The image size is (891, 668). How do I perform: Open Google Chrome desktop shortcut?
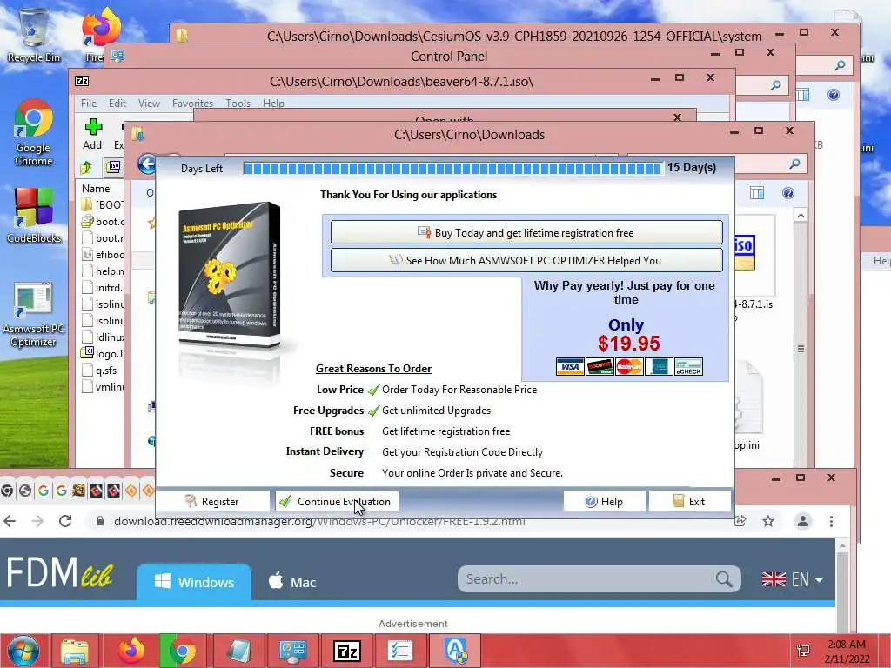pyautogui.click(x=34, y=132)
